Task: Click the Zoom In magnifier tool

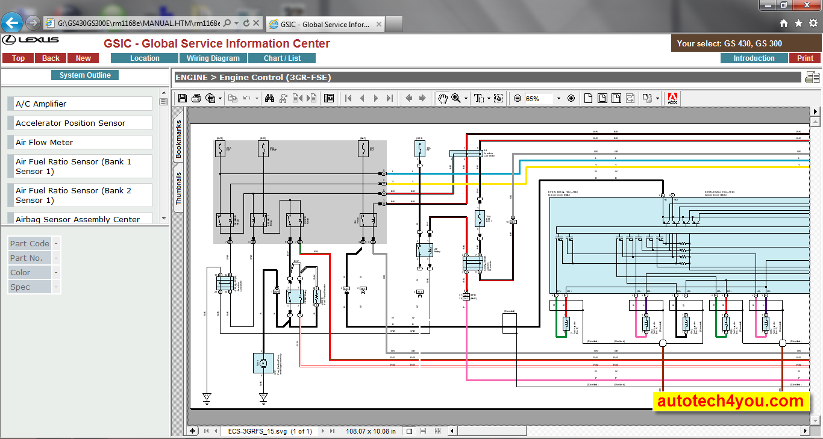Action: tap(456, 98)
